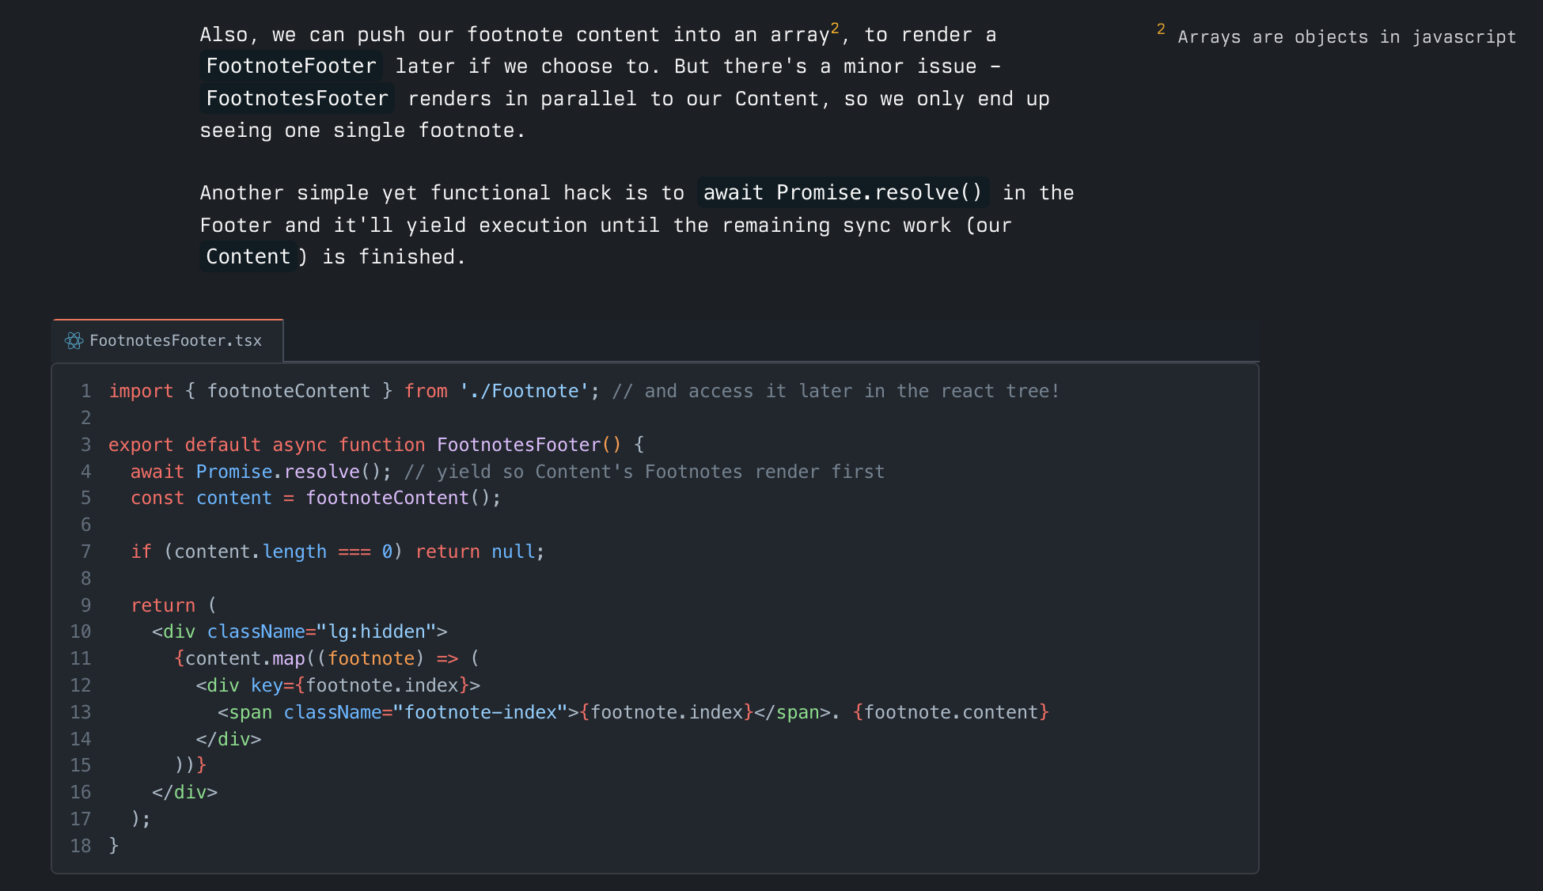Click the margin sidenote number 2
This screenshot has width=1543, height=891.
click(x=1161, y=29)
